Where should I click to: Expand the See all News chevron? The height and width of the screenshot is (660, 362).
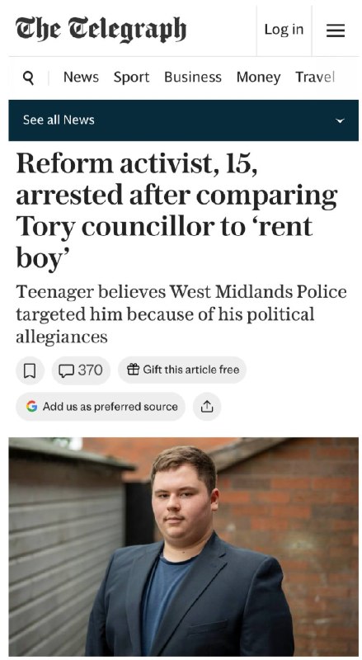pos(340,120)
